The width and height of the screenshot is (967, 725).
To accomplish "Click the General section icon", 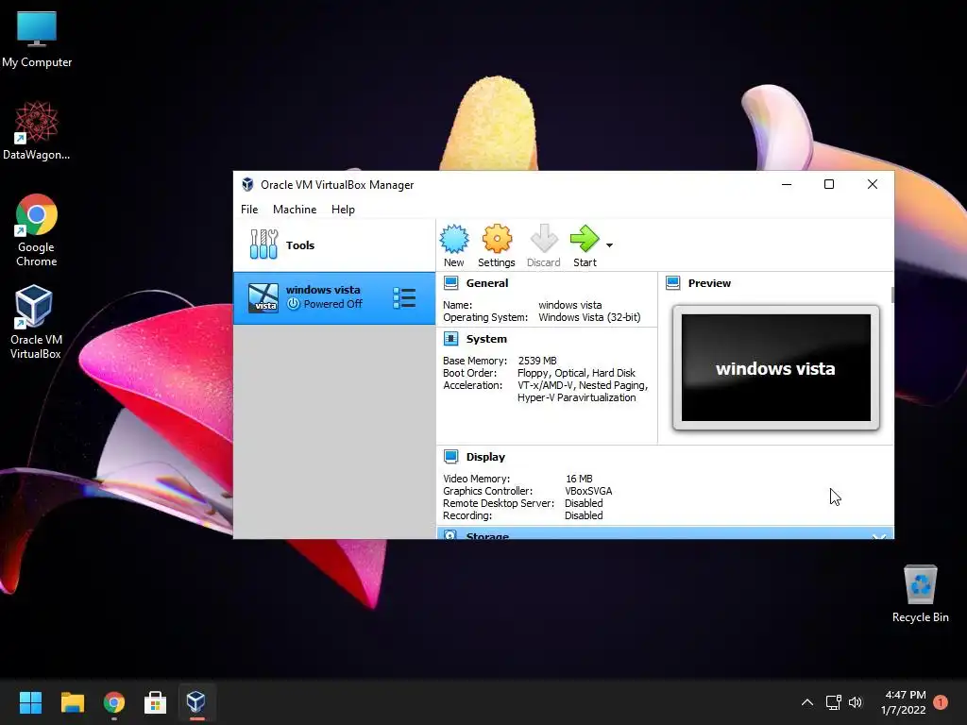I will pos(450,283).
